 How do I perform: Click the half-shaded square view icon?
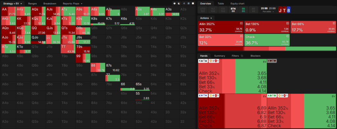pos(179,3)
